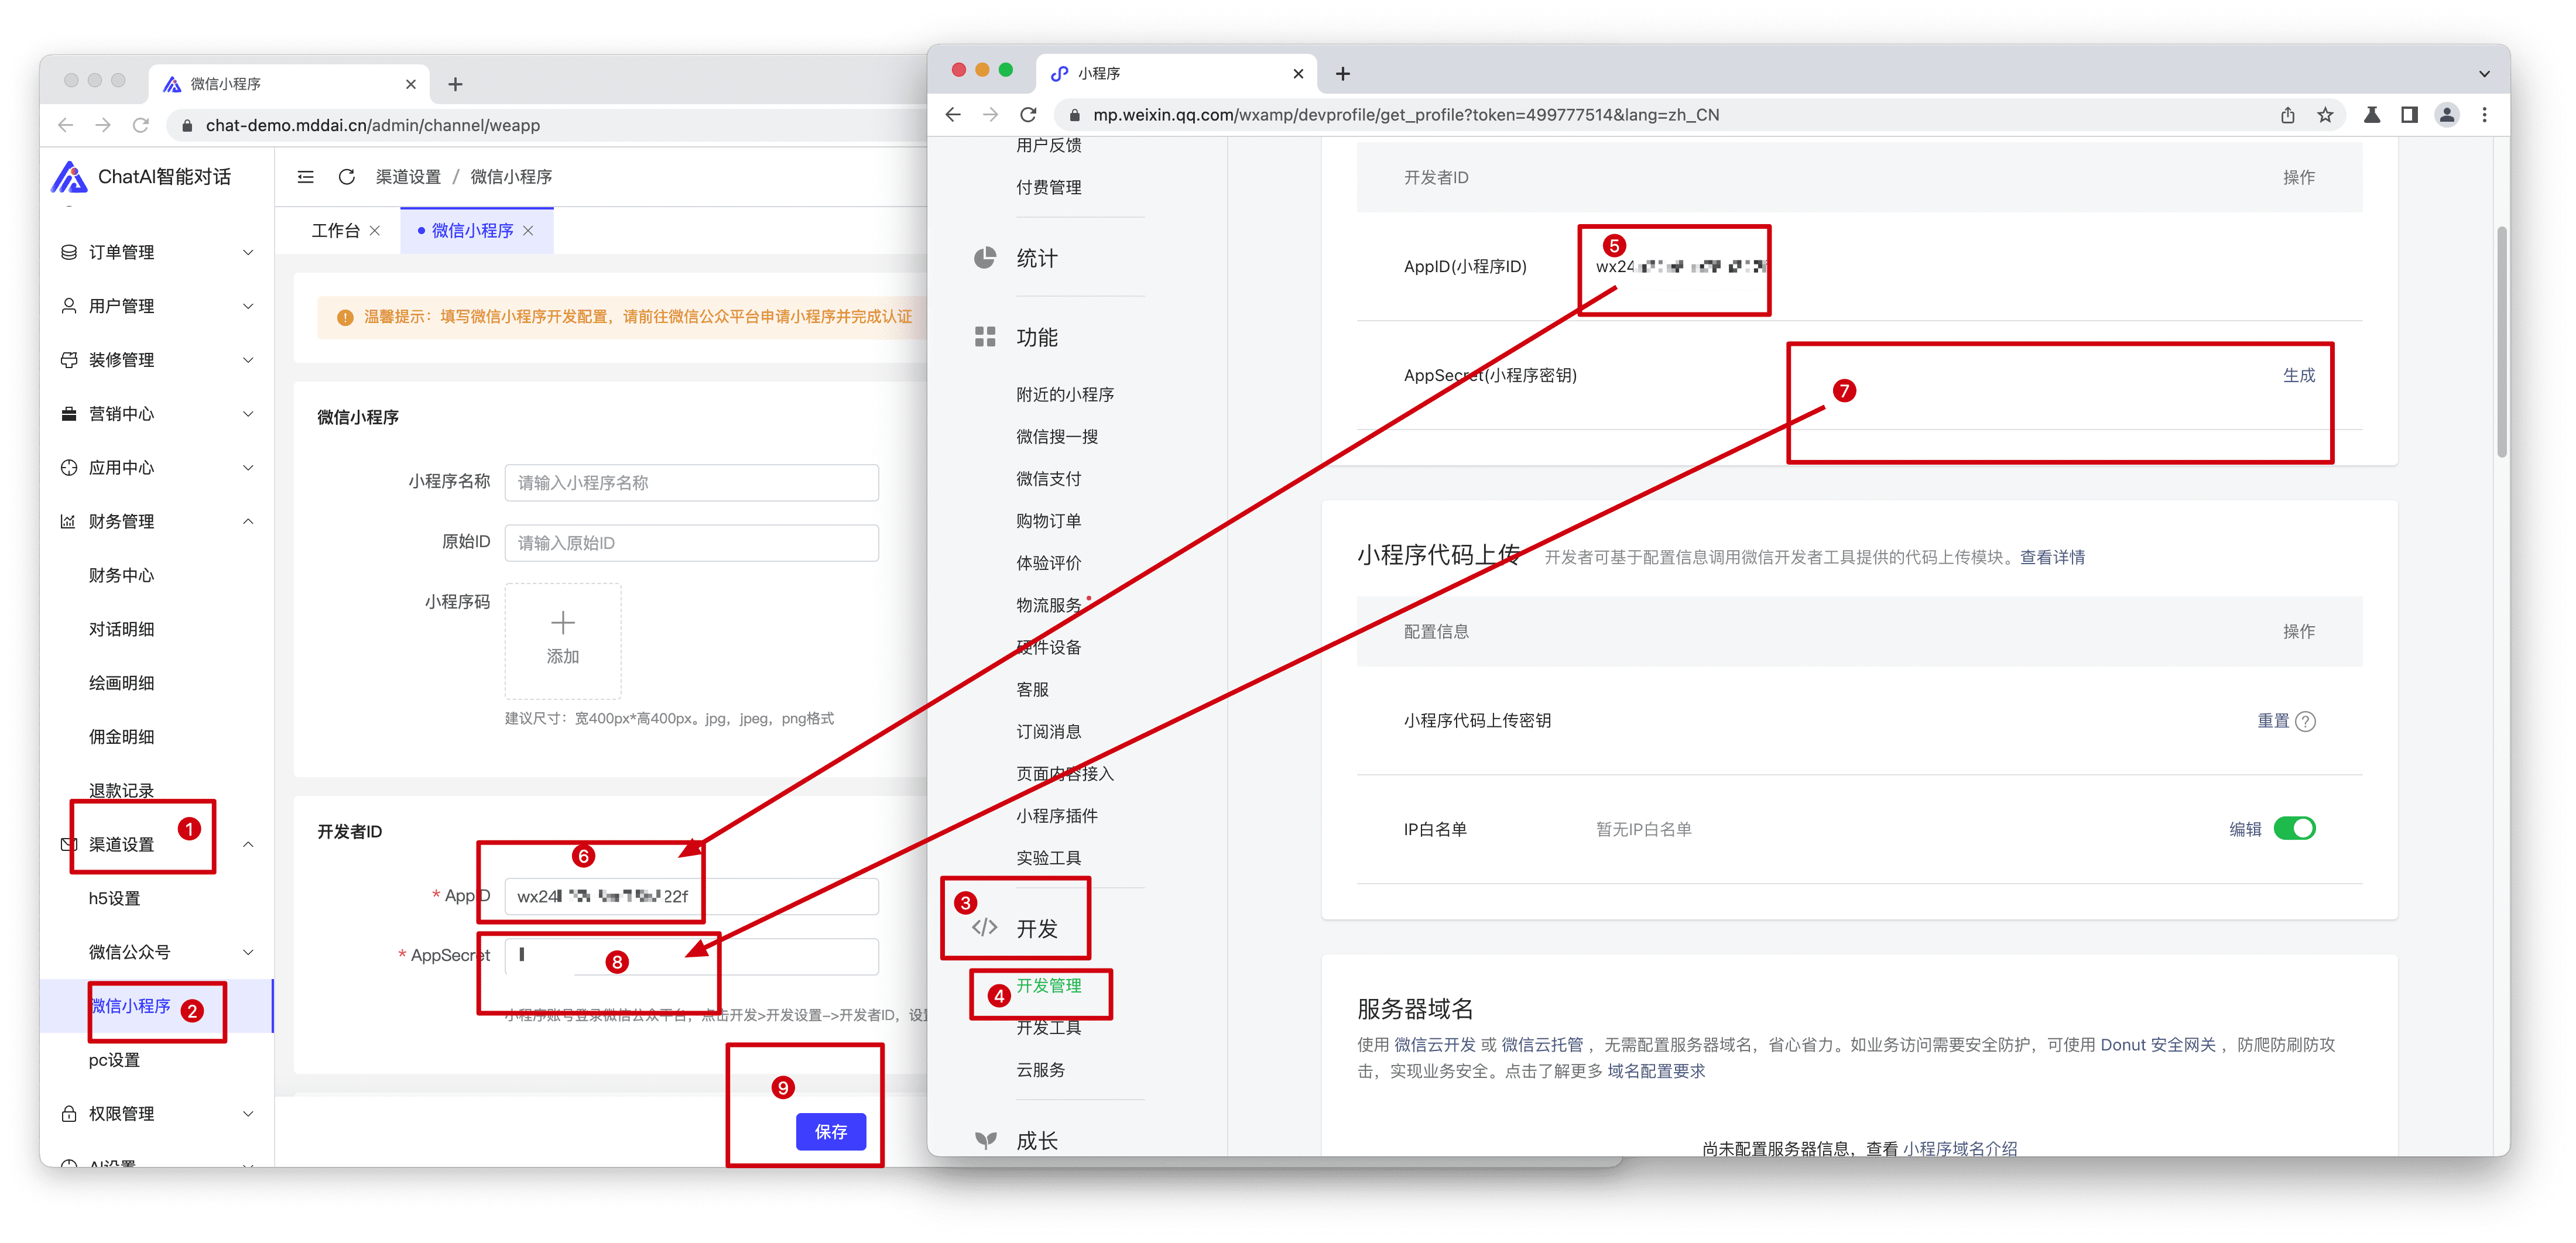The width and height of the screenshot is (2576, 1243).
Task: Open the 开发管理 menu item
Action: 1049,985
